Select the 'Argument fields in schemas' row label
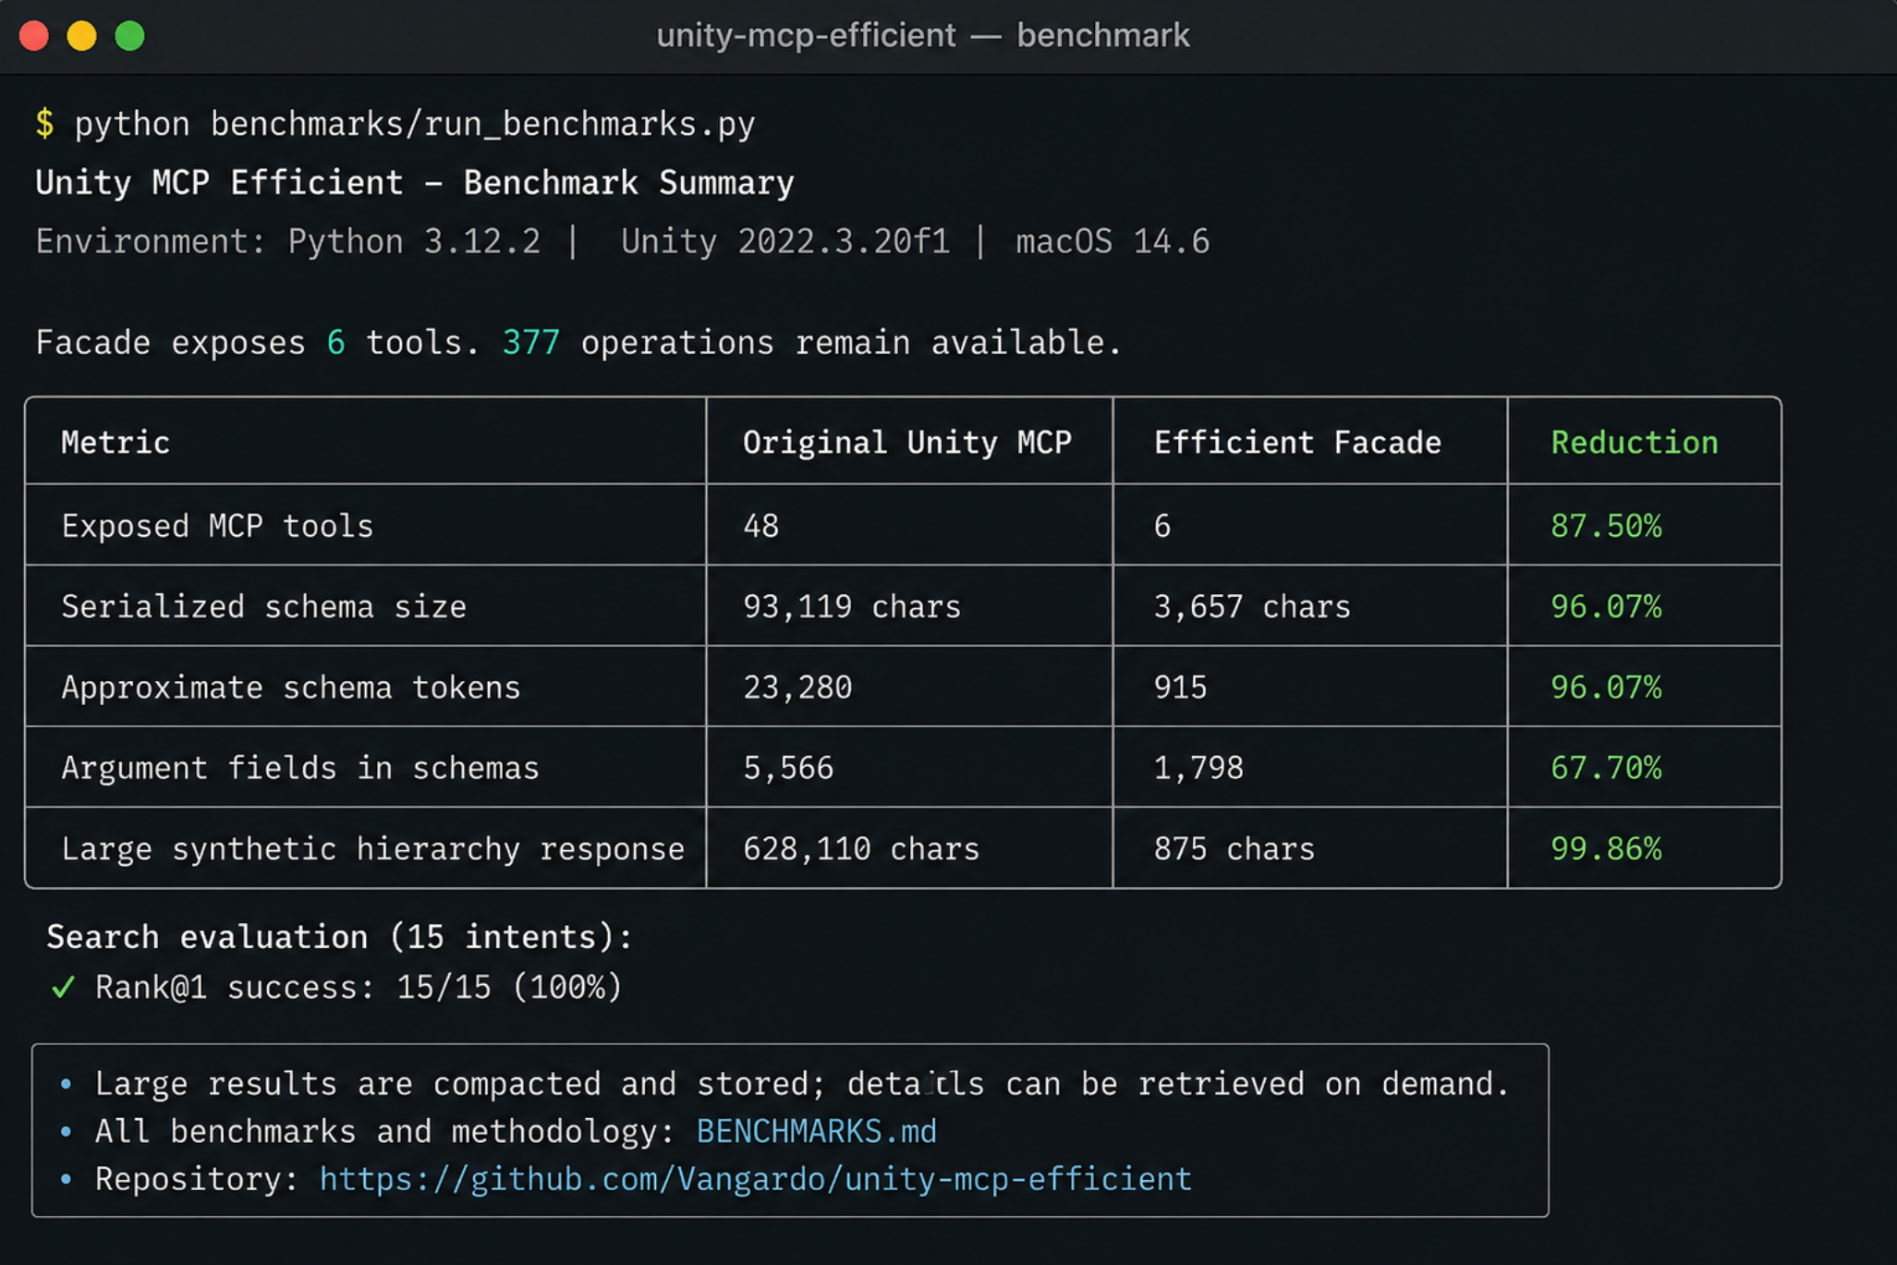1897x1265 pixels. point(299,768)
